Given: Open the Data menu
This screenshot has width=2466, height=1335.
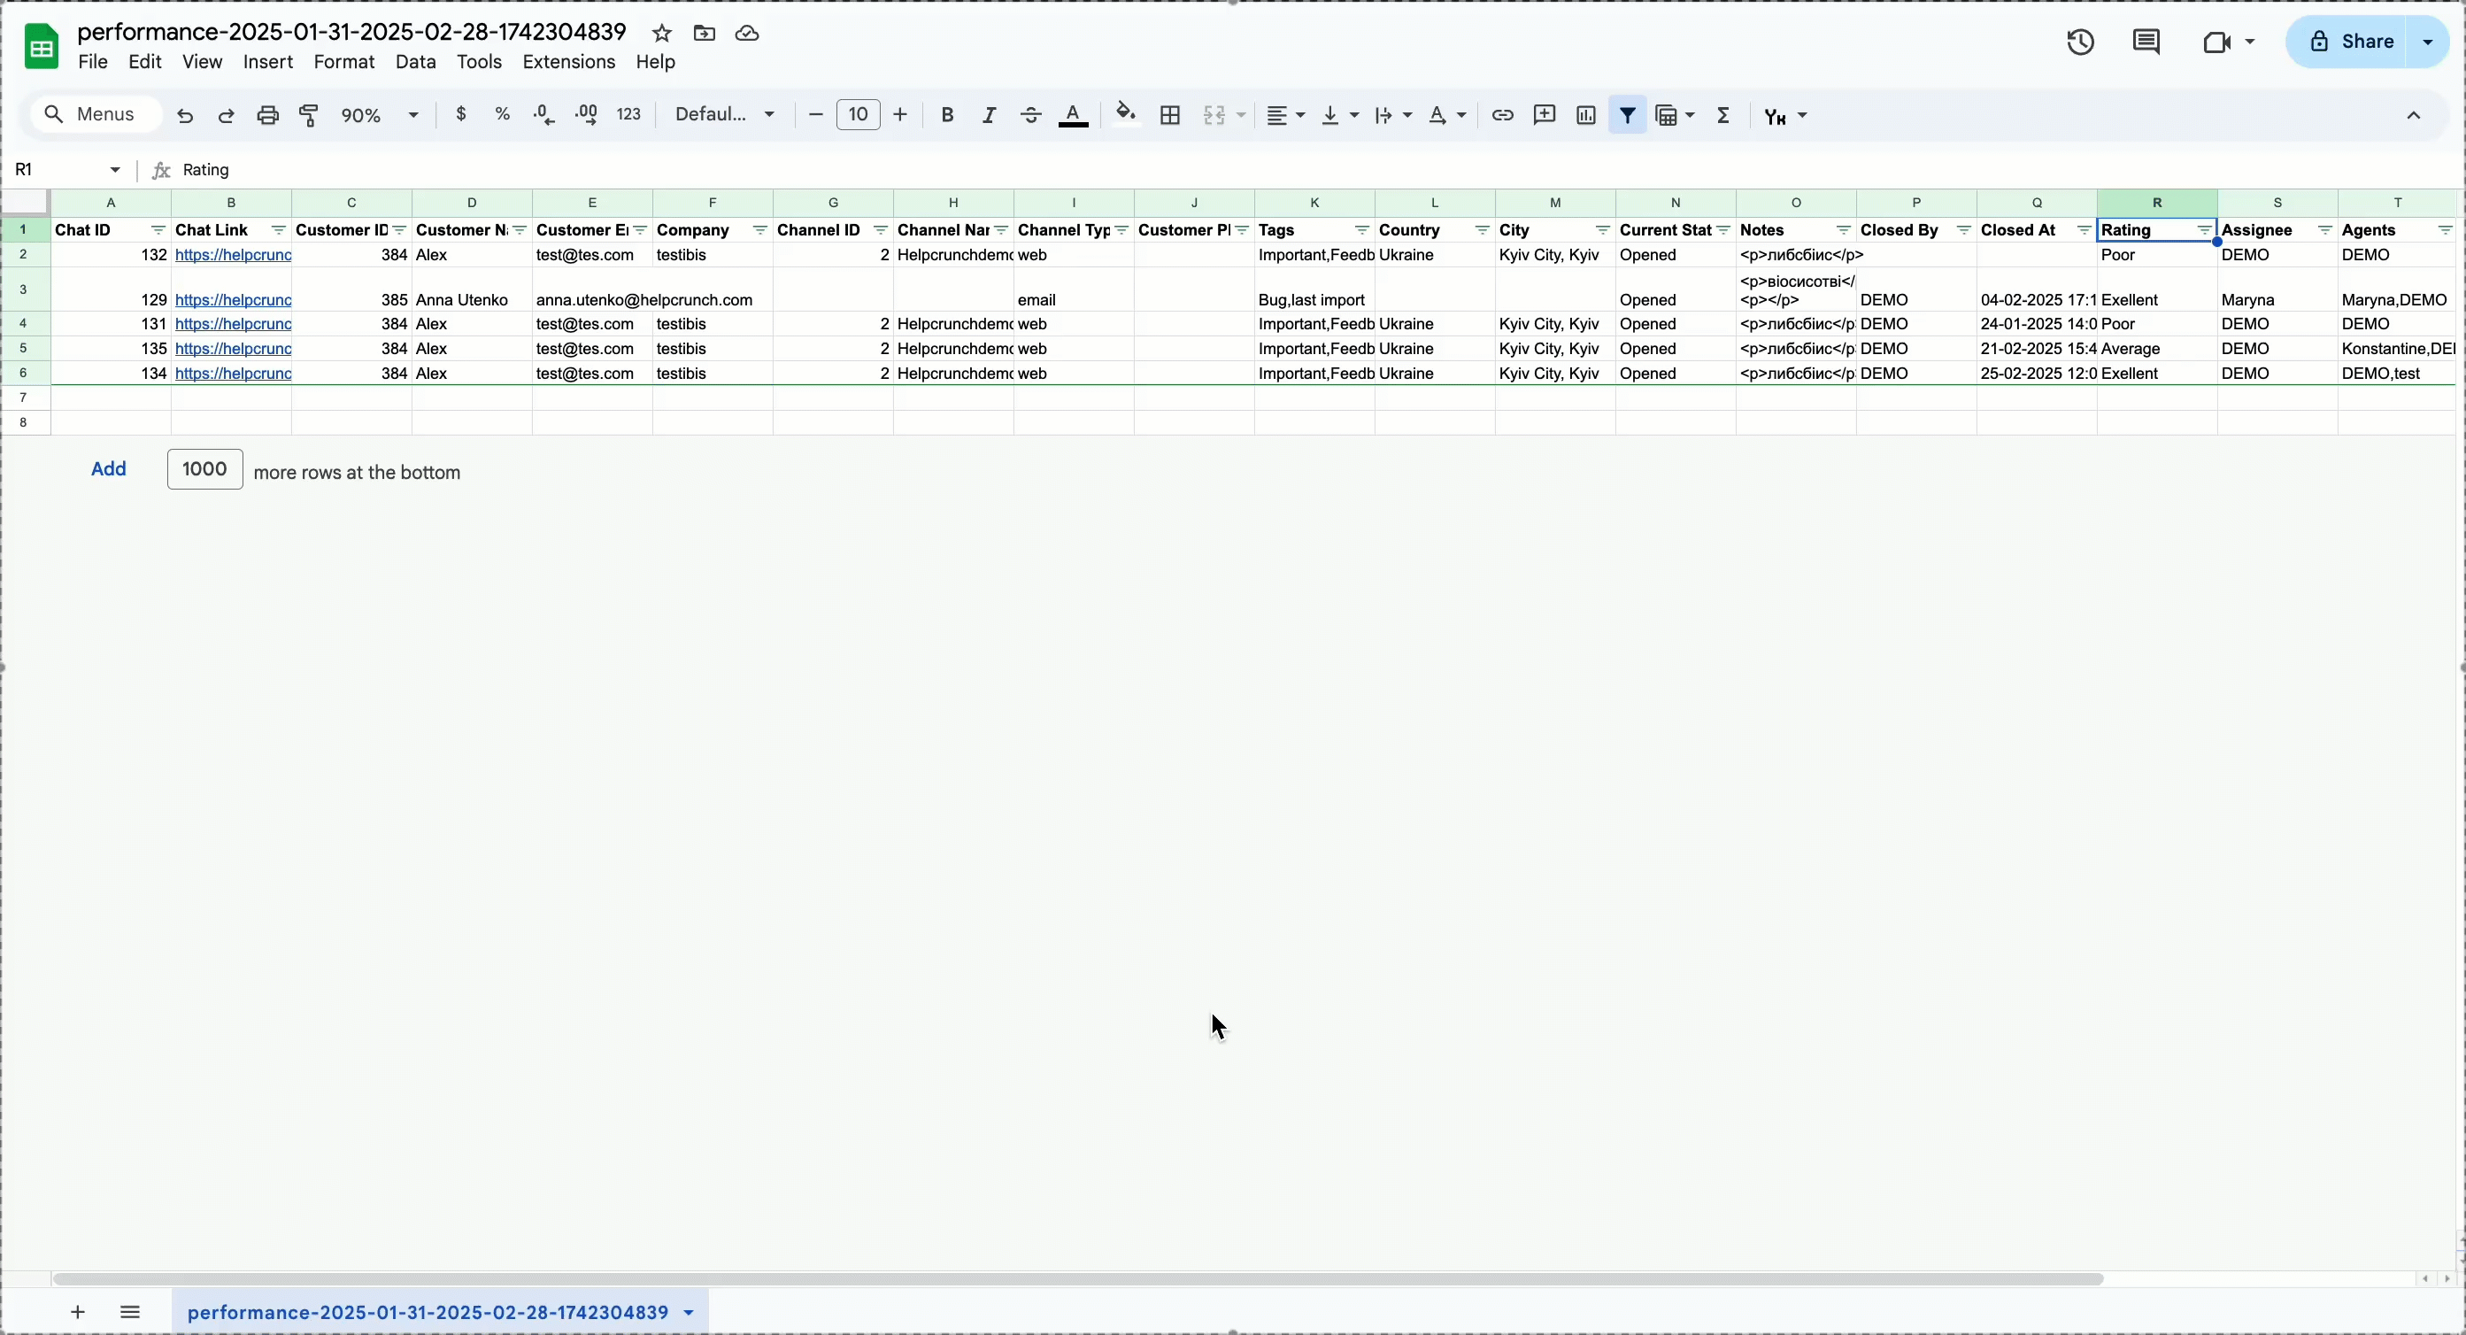Looking at the screenshot, I should pos(415,63).
